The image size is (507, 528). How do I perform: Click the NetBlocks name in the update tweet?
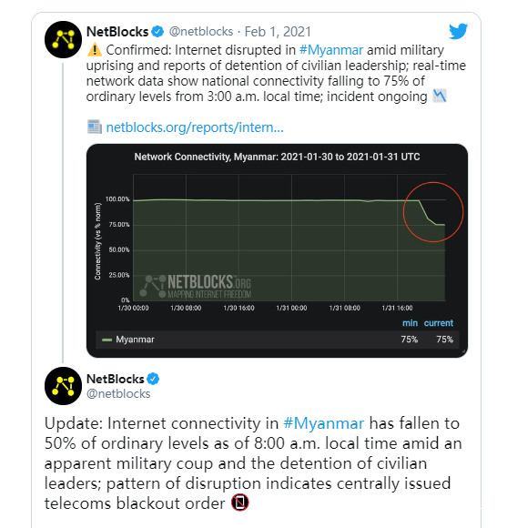[115, 379]
